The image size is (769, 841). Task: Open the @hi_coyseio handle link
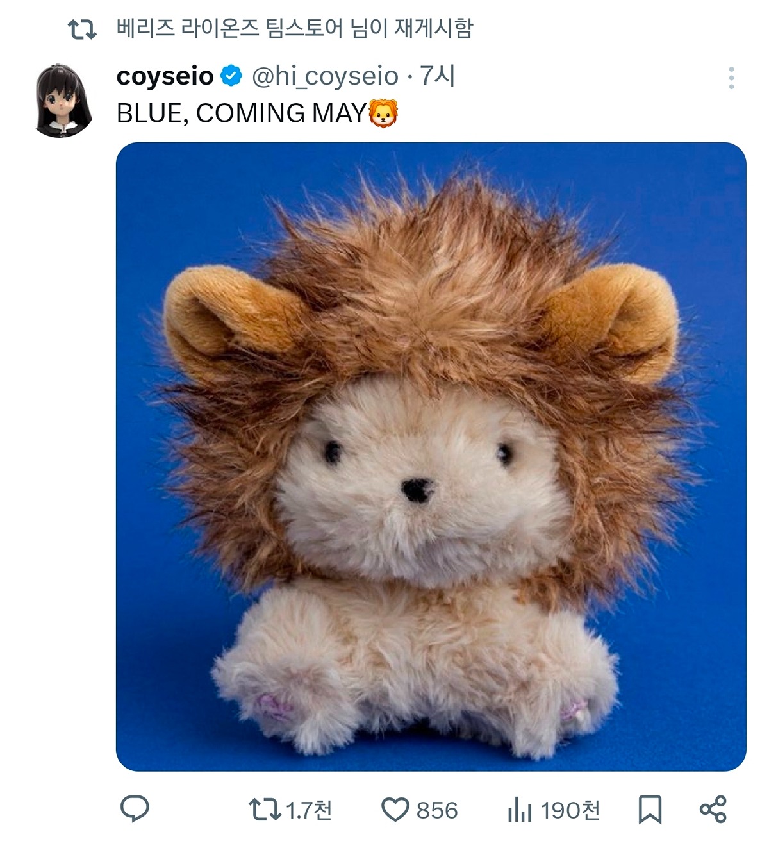pyautogui.click(x=326, y=76)
